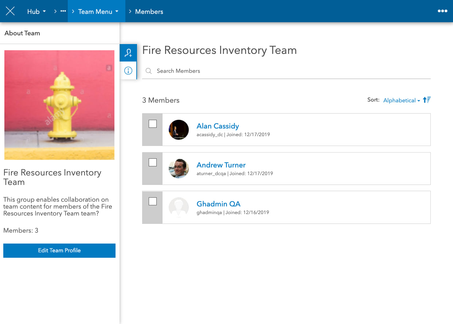Switch to the About Team section

tap(22, 33)
